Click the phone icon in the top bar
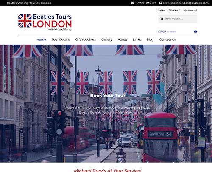The image size is (212, 172). point(132,3)
